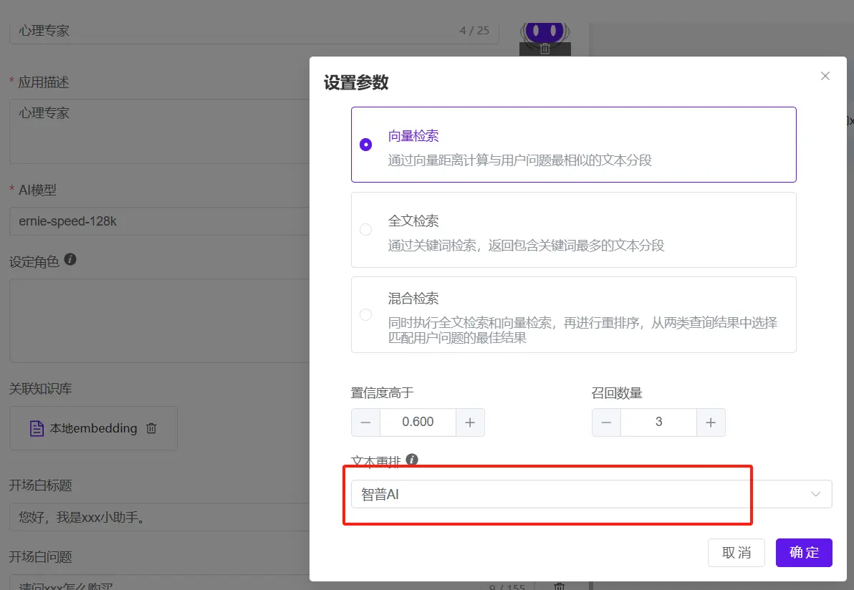This screenshot has height=590, width=854.
Task: Click the 向量检索 description text
Action: [519, 160]
